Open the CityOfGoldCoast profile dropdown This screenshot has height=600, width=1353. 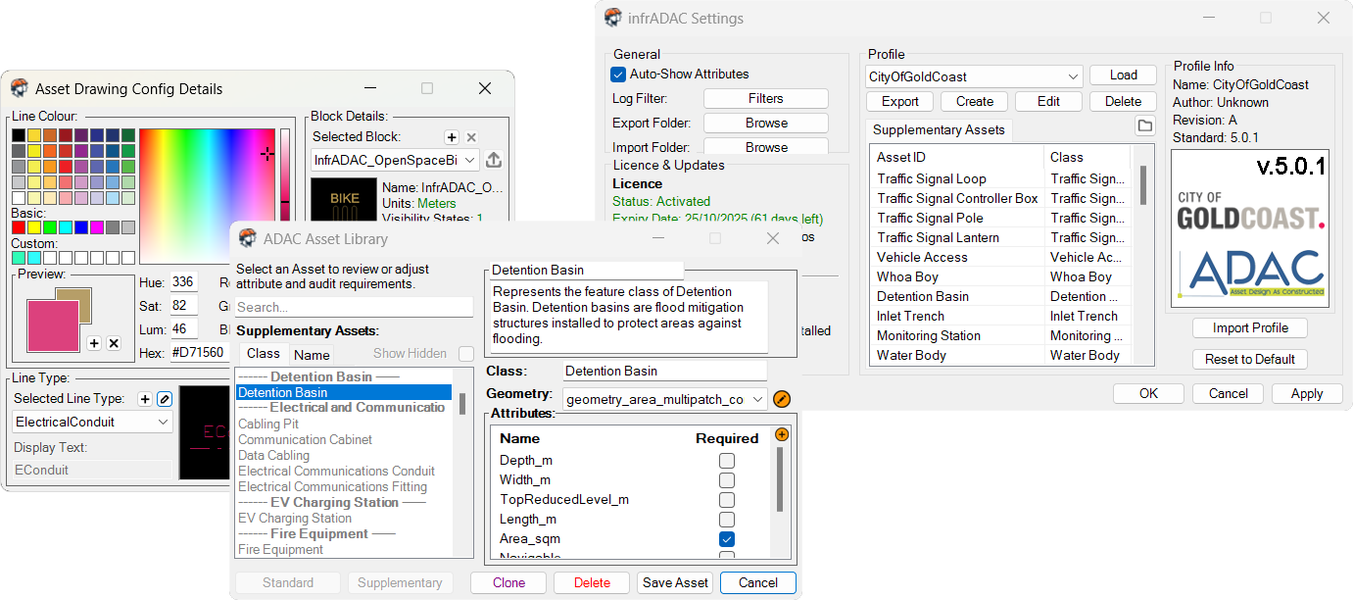(974, 76)
